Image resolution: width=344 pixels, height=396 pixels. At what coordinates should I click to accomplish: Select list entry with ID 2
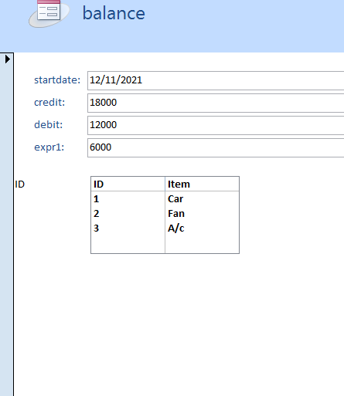pyautogui.click(x=165, y=214)
